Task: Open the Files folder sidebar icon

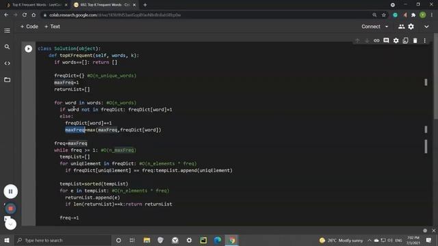Action: (x=8, y=80)
